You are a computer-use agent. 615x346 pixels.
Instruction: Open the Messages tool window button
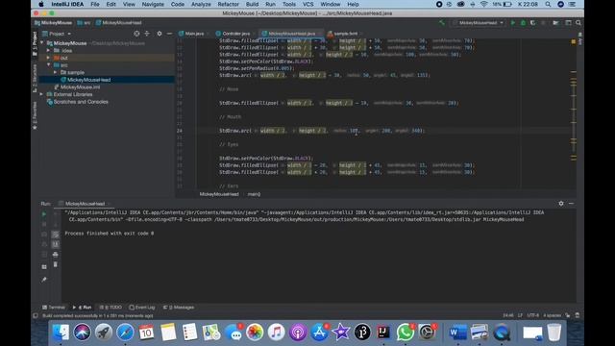tap(179, 308)
